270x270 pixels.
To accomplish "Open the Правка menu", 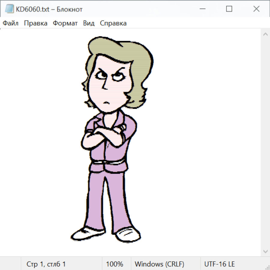I will coord(36,23).
